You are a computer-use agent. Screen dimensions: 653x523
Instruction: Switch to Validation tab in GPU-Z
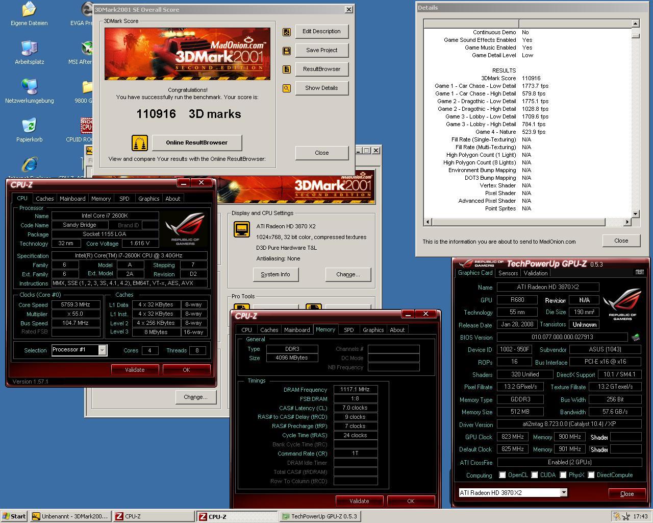click(x=536, y=273)
